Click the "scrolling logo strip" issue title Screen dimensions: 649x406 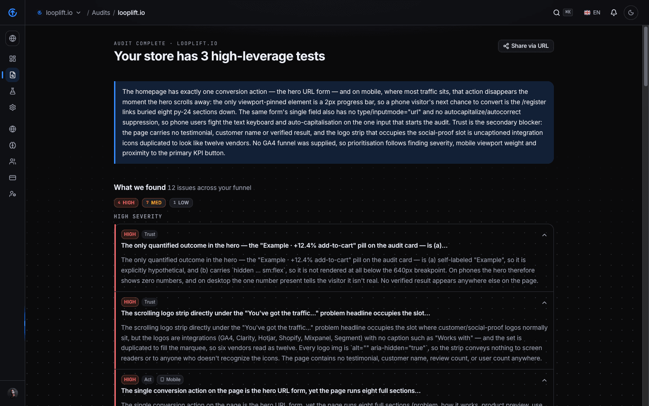point(275,313)
